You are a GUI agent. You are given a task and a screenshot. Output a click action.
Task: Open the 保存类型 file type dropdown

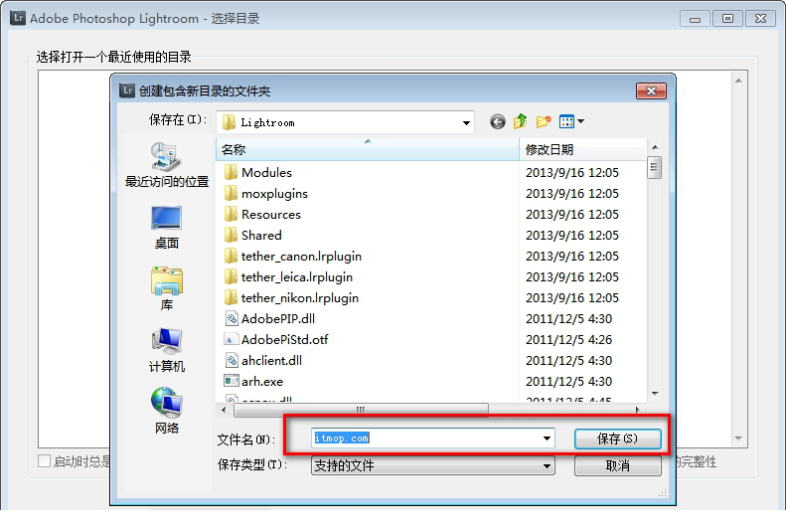(432, 465)
